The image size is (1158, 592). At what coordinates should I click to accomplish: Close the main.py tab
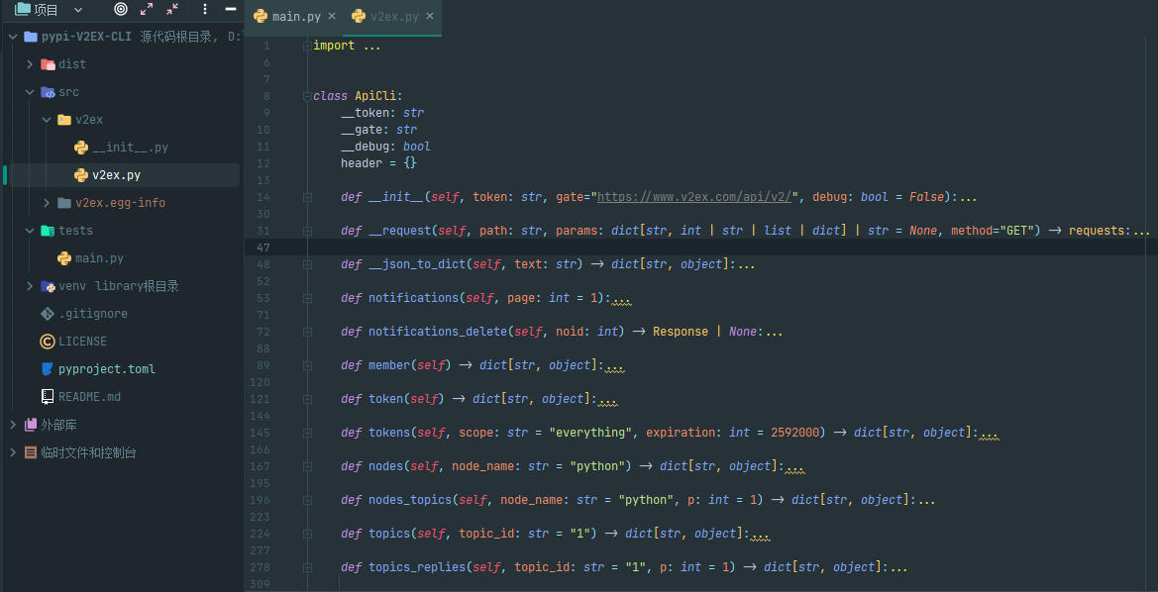click(332, 16)
